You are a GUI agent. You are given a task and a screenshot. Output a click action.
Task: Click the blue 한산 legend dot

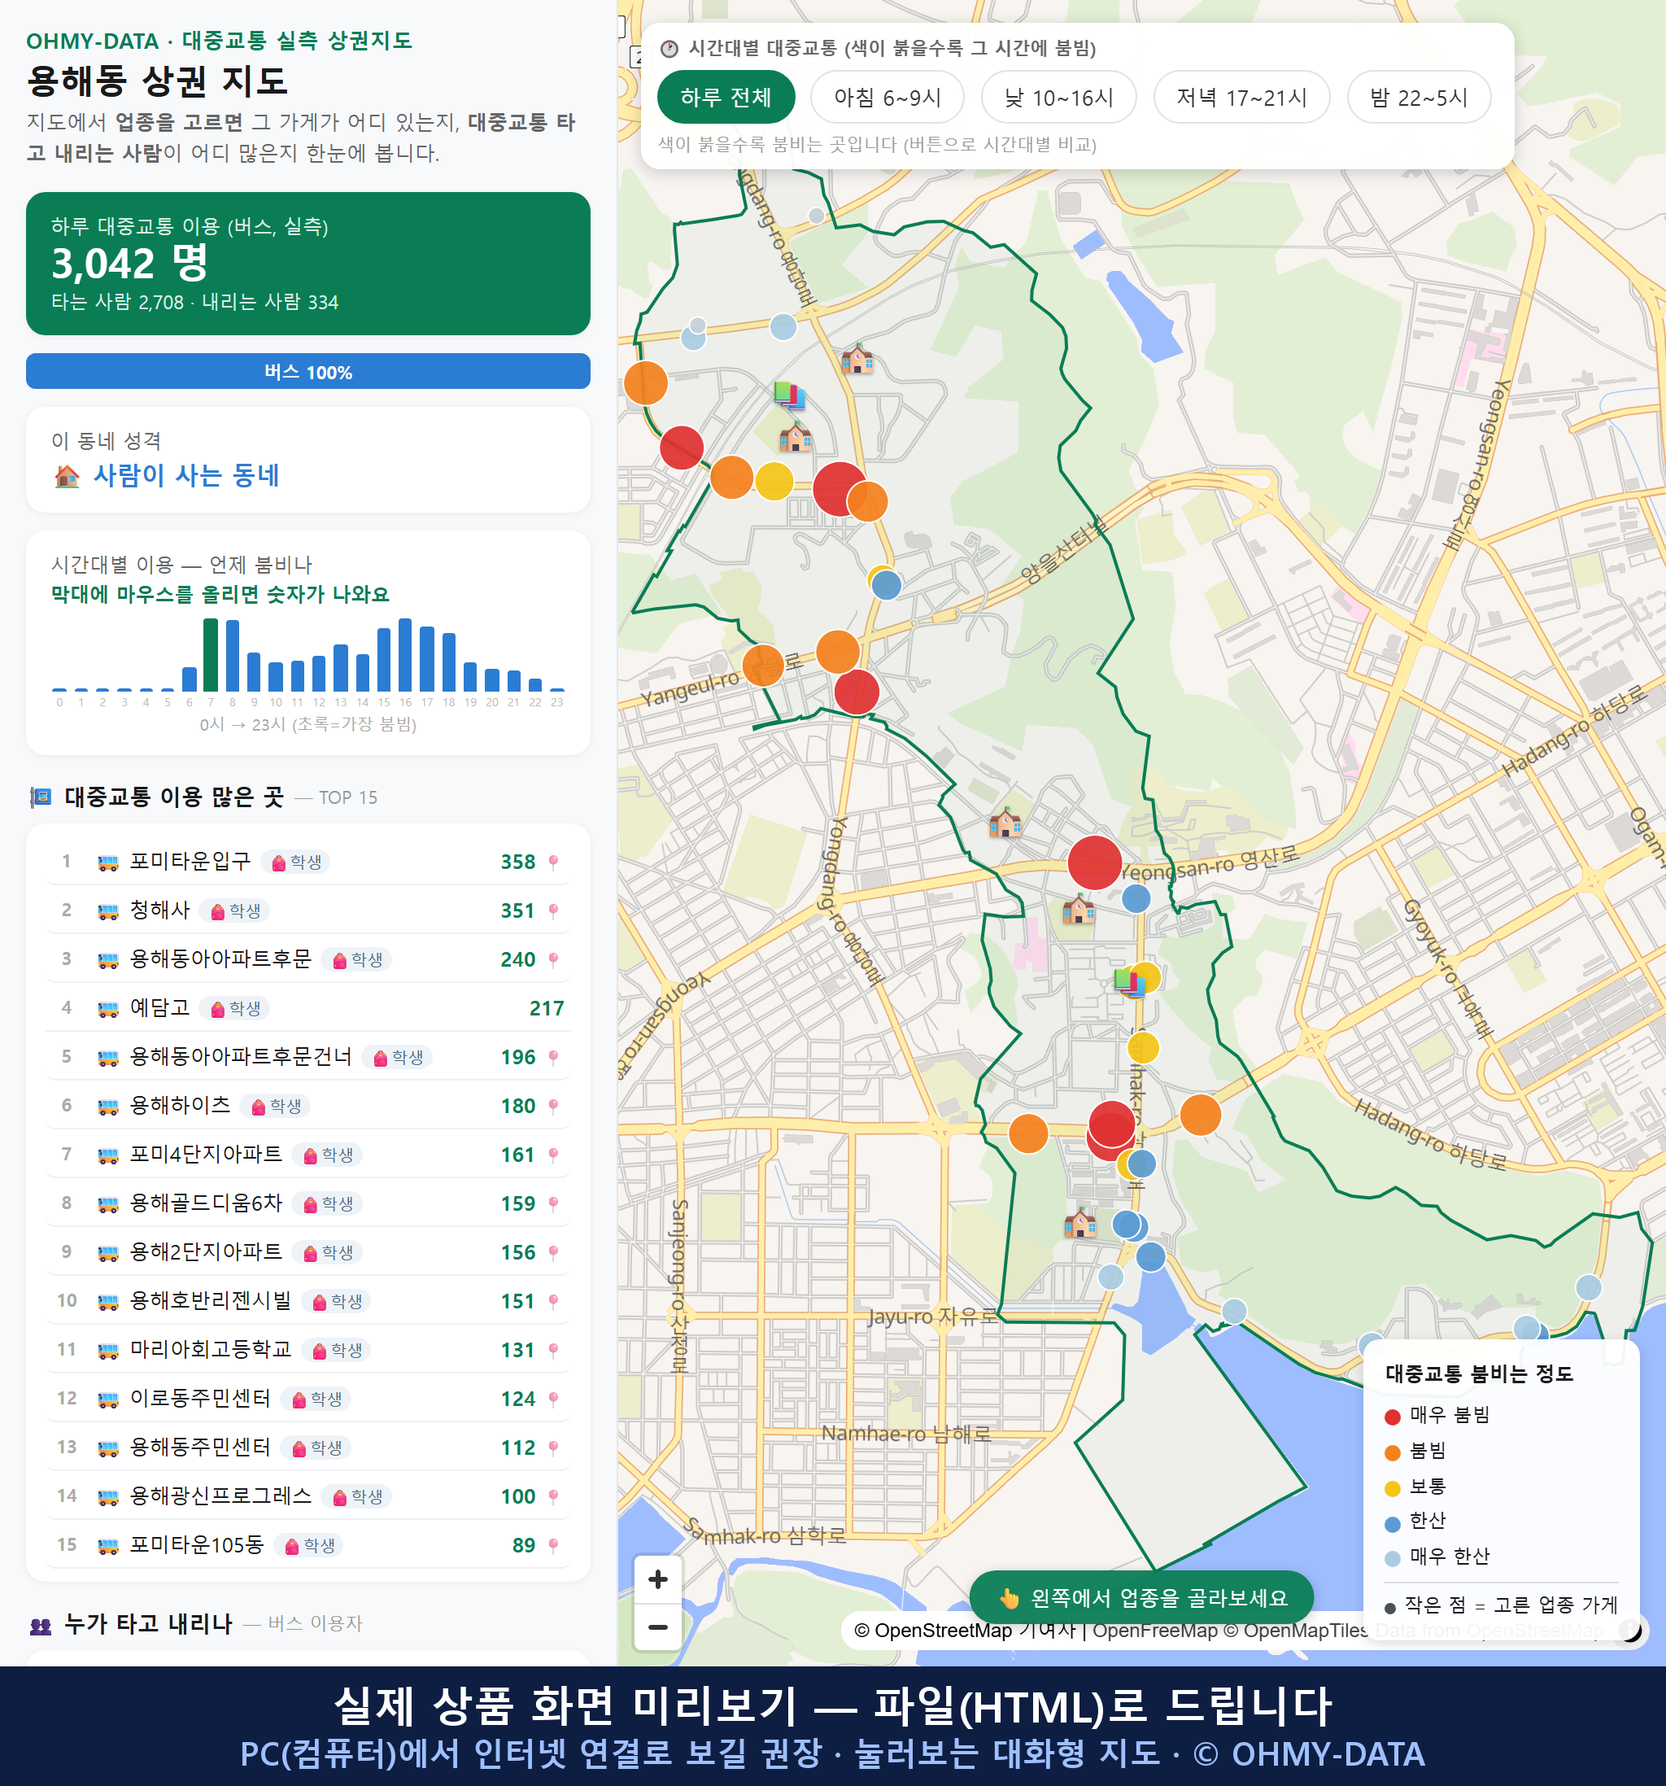click(1392, 1524)
